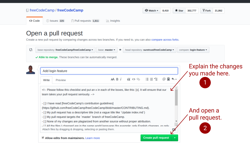Open the freeCodeCamp owner link

(x=42, y=10)
